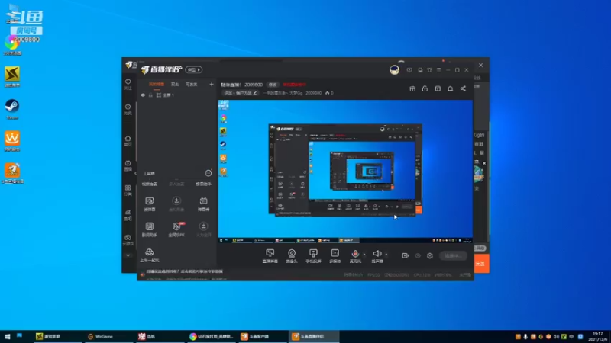The image size is (611, 343).
Task: Open streaming settings gear
Action: 430,255
